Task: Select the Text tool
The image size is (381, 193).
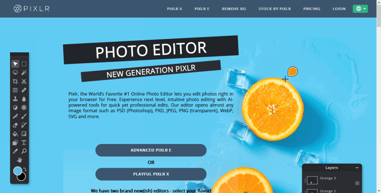Action: point(24,143)
